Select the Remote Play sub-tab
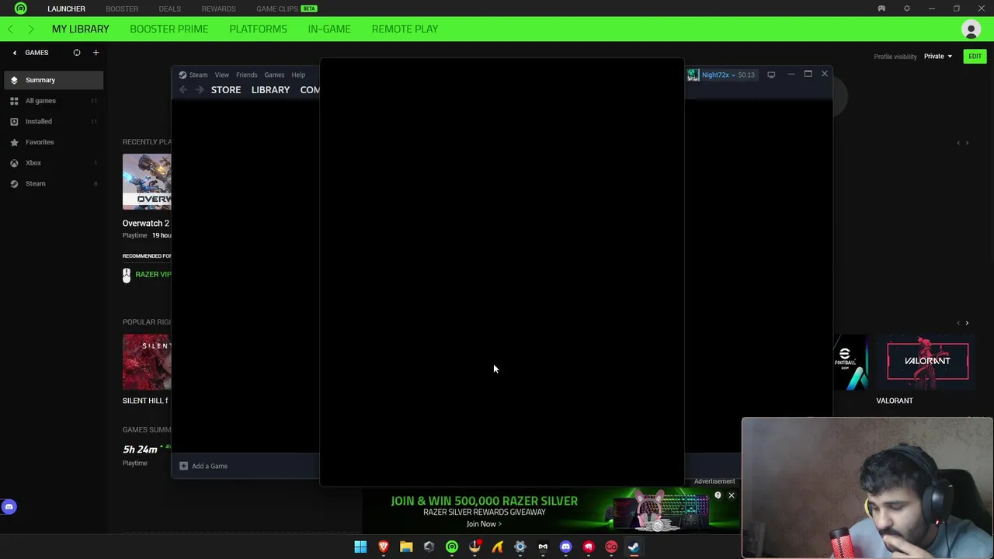 click(405, 29)
